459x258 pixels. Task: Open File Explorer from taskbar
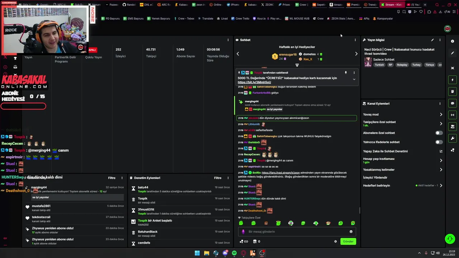coord(207,253)
